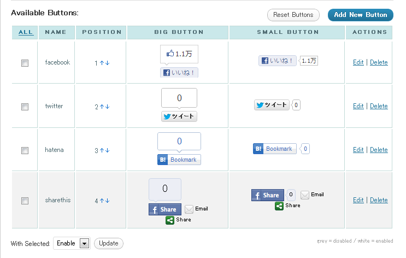406x258 pixels.
Task: Check the facebook row checkbox
Action: click(25, 63)
